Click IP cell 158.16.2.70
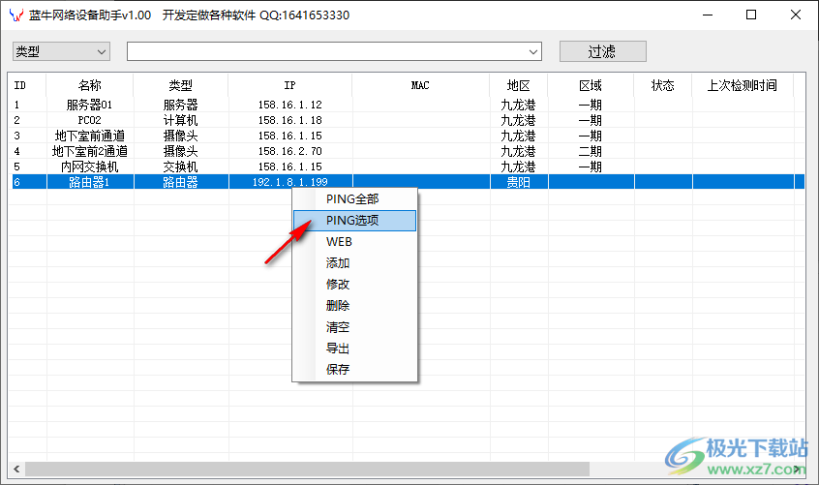819x485 pixels. pyautogui.click(x=289, y=151)
